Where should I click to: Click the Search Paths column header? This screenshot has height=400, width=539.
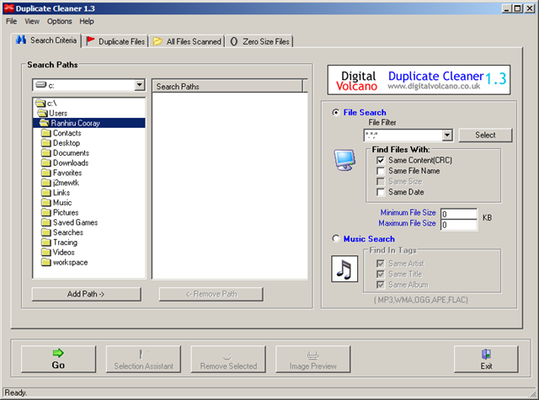[x=227, y=86]
